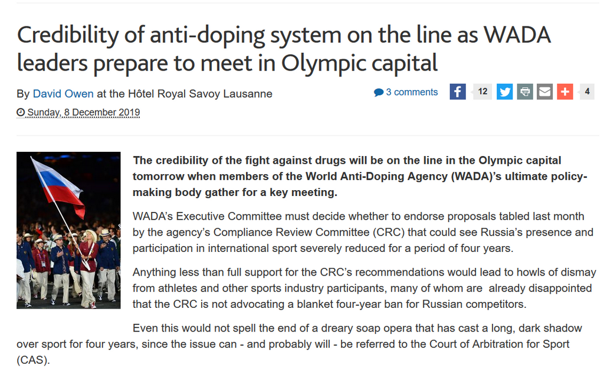The height and width of the screenshot is (375, 604).
Task: Email the article using the envelope icon
Action: tap(544, 91)
